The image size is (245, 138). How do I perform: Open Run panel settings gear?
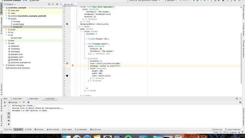click(x=237, y=99)
